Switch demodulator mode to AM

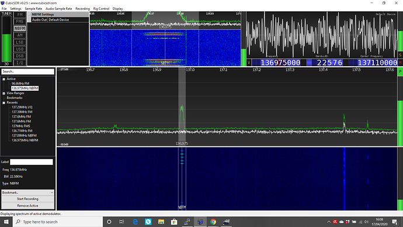(x=20, y=35)
